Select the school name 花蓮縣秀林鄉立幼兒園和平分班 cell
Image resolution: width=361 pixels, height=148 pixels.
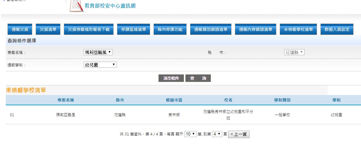pos(228,114)
